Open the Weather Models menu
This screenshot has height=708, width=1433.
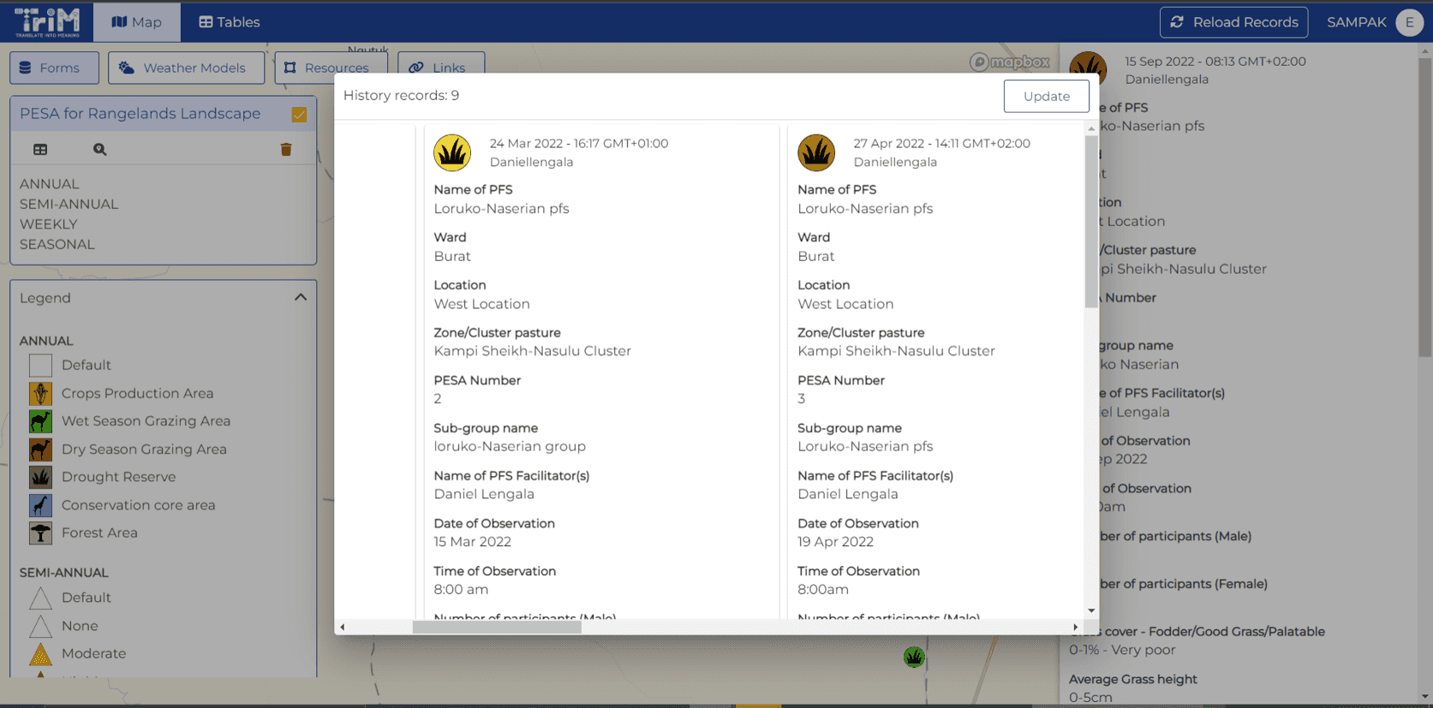coord(186,68)
